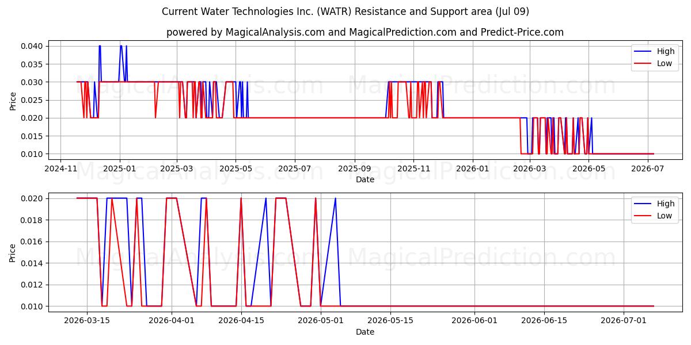Screen dimensions: 691x345
Task: Click the 'Price' axis label of bottom chart
Action: click(13, 252)
